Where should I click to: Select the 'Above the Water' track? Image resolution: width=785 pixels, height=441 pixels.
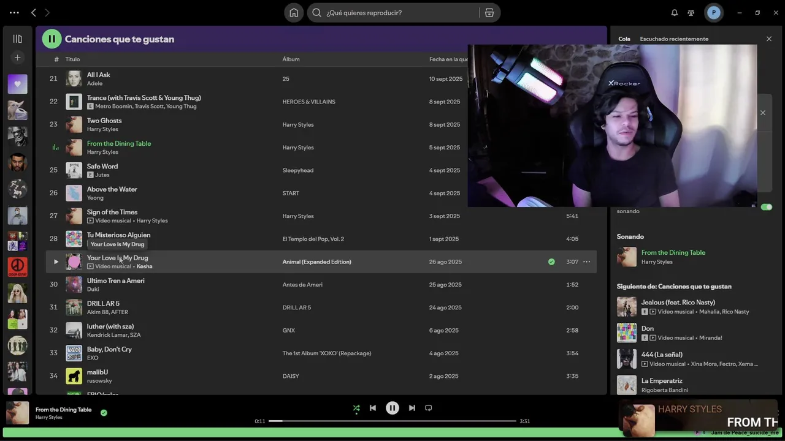coord(112,189)
